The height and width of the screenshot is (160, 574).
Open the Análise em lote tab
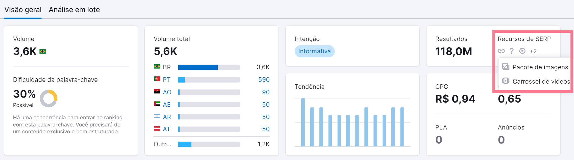point(74,10)
